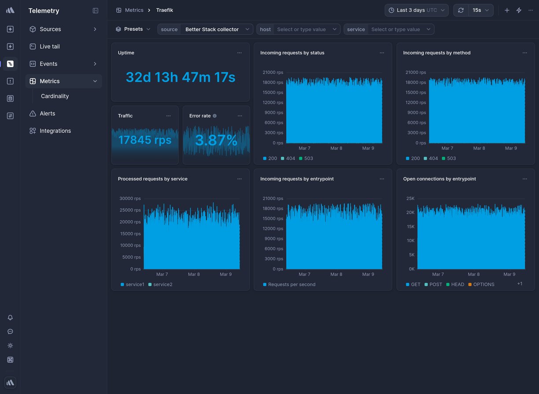This screenshot has height=394, width=539.
Task: Open the database icon in the sidebar
Action: point(10,98)
